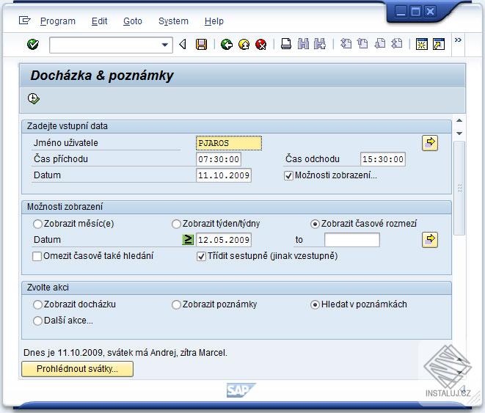Go to Previous Page icon
Screen dimensions: 485x413
pyautogui.click(x=362, y=44)
